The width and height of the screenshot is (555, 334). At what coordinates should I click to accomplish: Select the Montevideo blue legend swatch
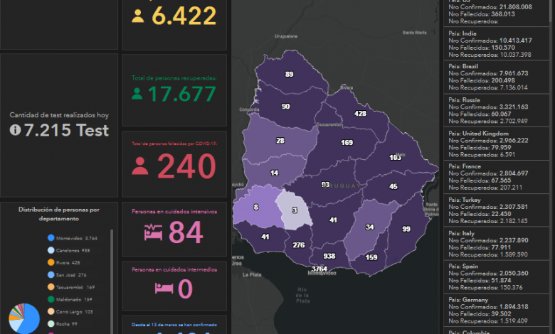coord(51,239)
